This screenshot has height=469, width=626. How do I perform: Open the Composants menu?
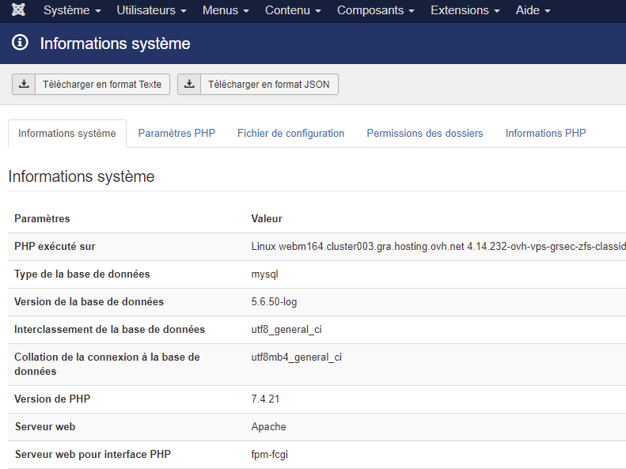[x=376, y=10]
